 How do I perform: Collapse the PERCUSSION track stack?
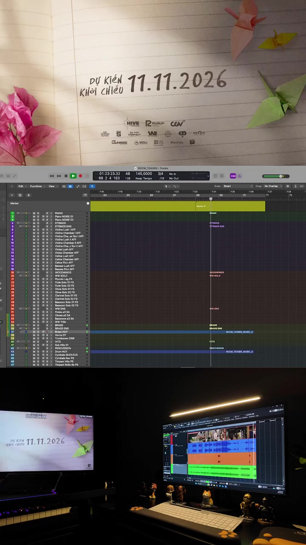coord(18,348)
